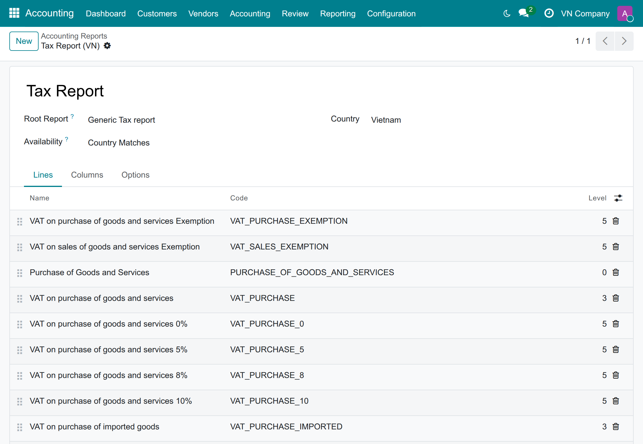Go to next record arrow

624,41
